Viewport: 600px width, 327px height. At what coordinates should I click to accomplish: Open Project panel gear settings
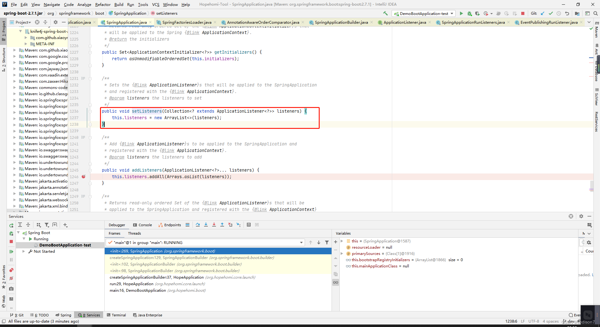click(56, 22)
